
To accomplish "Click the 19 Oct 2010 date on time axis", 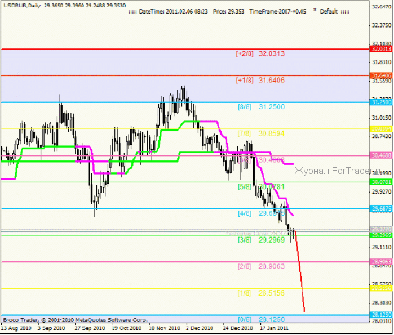I will pos(127,328).
